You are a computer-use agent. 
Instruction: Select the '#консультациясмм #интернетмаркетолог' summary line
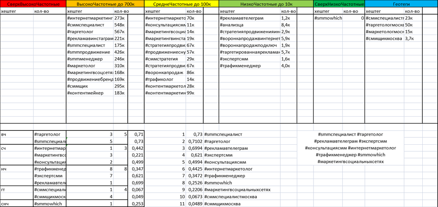click(350, 148)
